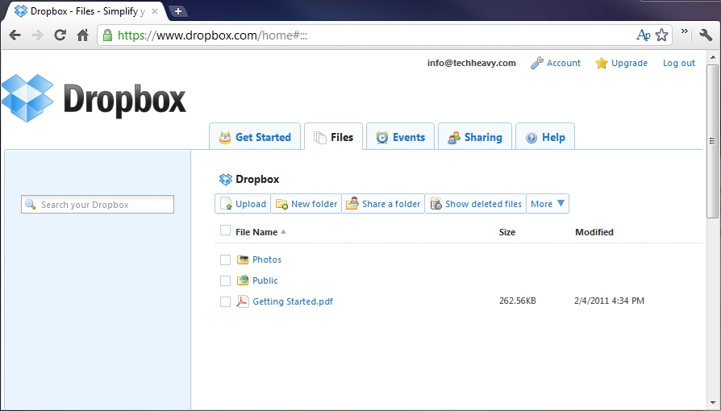Image resolution: width=721 pixels, height=411 pixels.
Task: Click the PDF icon of Getting Started.pdf
Action: [x=242, y=301]
